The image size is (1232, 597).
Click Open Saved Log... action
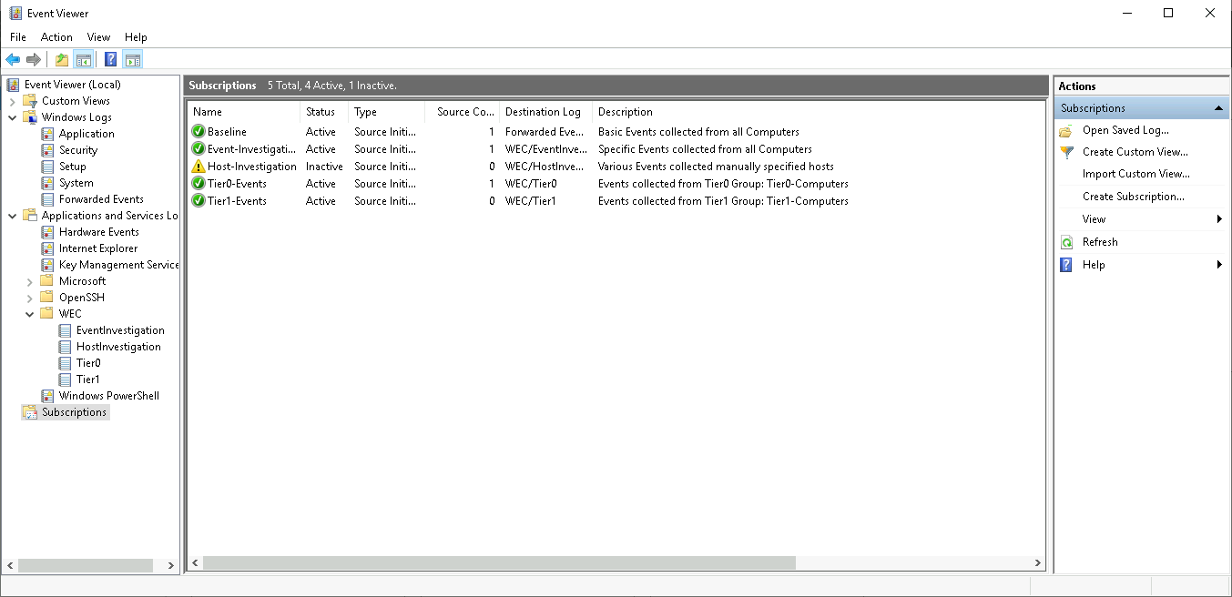point(1125,130)
